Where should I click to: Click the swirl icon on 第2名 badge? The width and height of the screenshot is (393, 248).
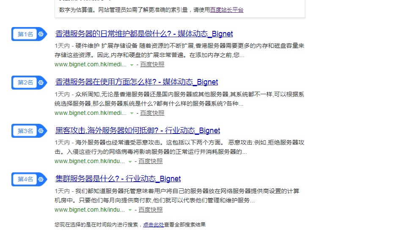(x=41, y=82)
